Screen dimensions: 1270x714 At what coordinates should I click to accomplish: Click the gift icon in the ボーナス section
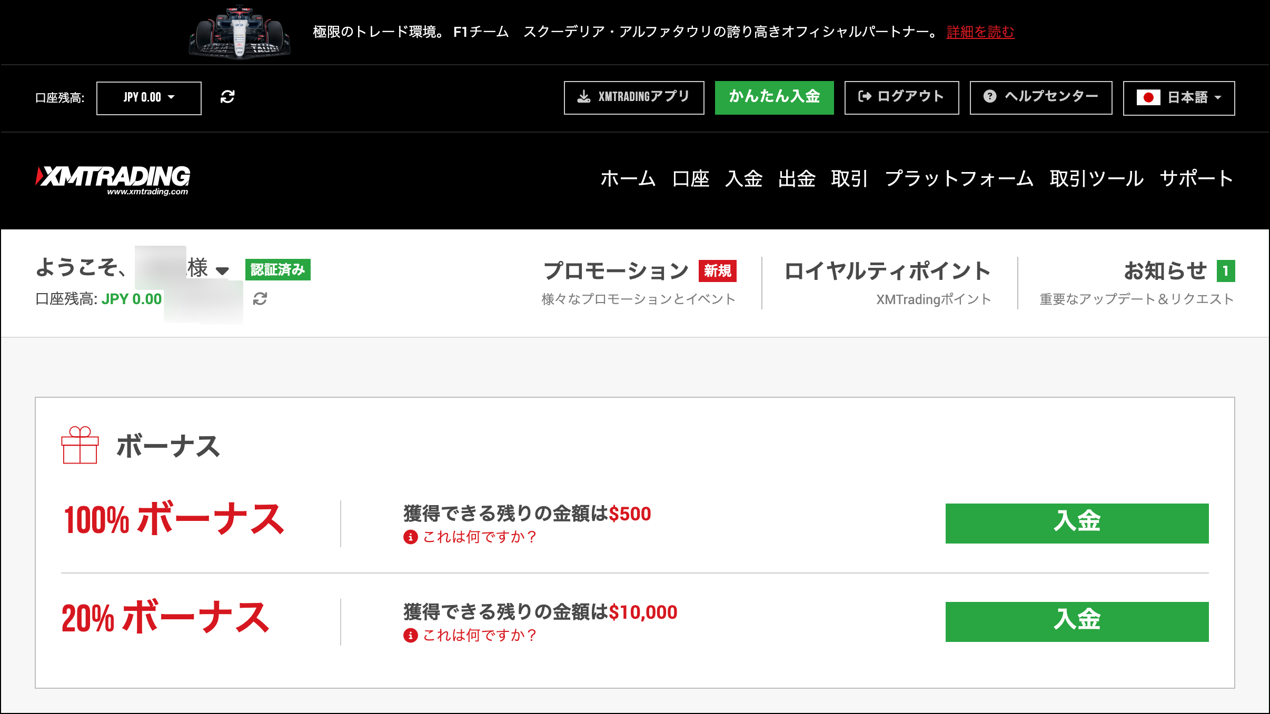pyautogui.click(x=80, y=445)
